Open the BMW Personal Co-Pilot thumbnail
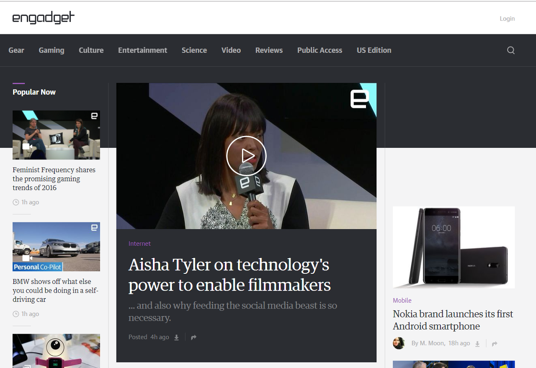Viewport: 536px width, 368px height. click(56, 247)
